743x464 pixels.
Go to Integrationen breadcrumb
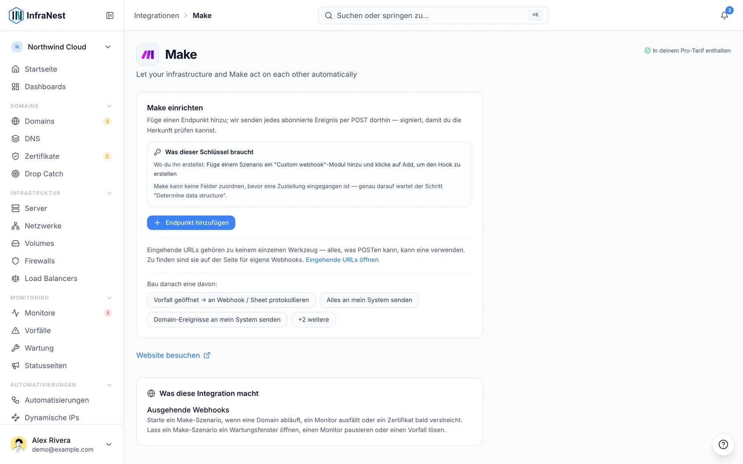[156, 15]
